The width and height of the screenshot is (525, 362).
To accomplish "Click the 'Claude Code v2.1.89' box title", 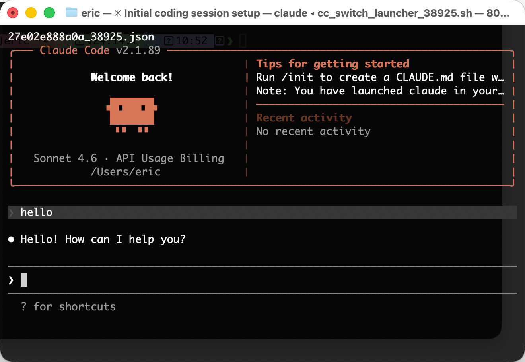I will [100, 50].
